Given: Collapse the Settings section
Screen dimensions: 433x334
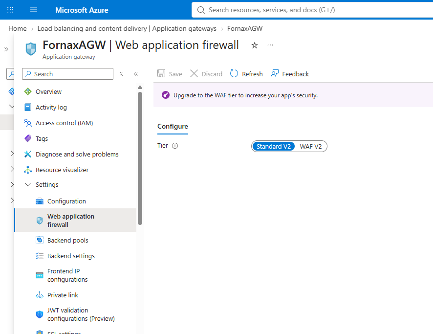Looking at the screenshot, I should click(28, 184).
